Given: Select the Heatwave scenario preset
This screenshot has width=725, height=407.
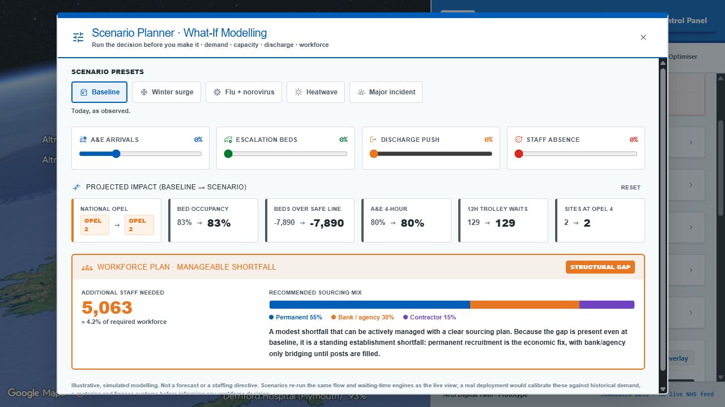Looking at the screenshot, I should point(315,92).
